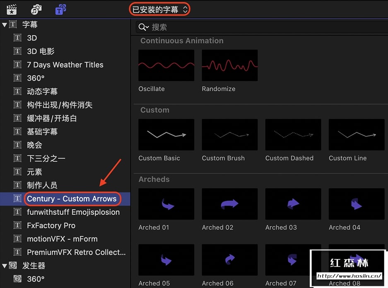This screenshot has width=388, height=288.
Task: Click the Randomize label text
Action: click(x=219, y=89)
